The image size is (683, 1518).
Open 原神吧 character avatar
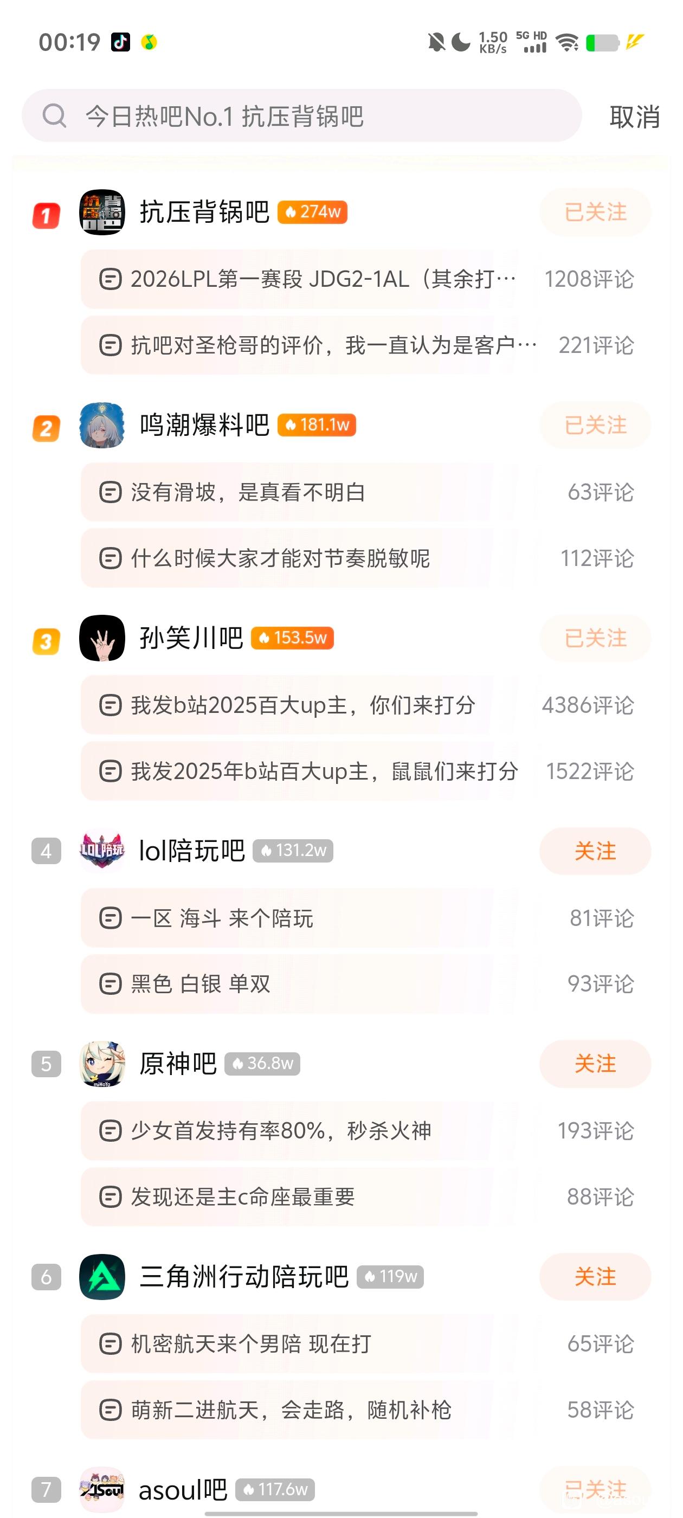102,1063
